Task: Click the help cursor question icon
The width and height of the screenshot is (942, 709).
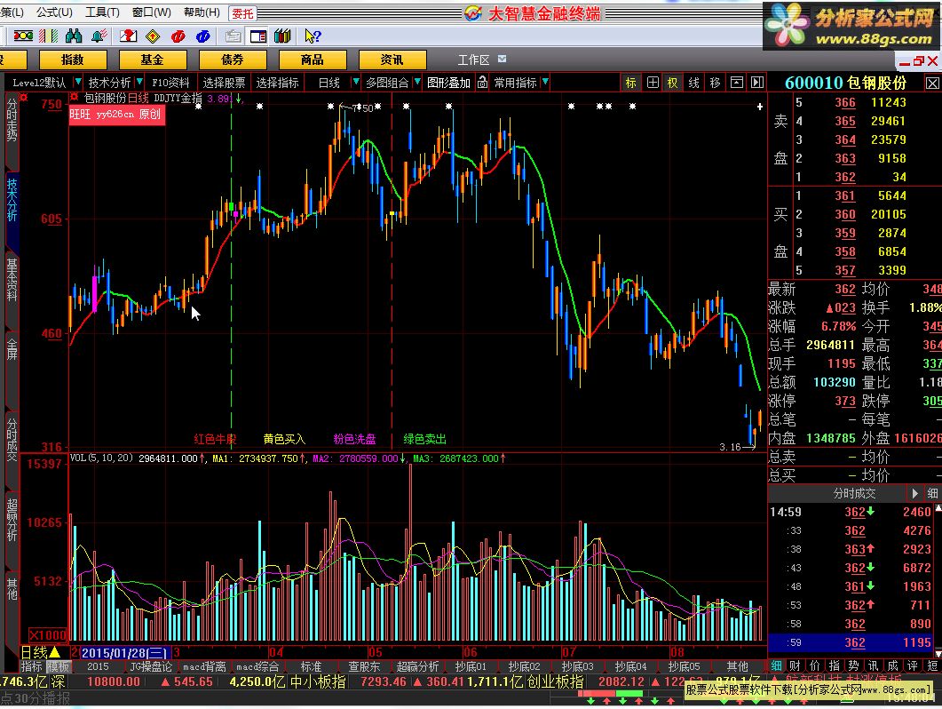Action: coord(313,36)
